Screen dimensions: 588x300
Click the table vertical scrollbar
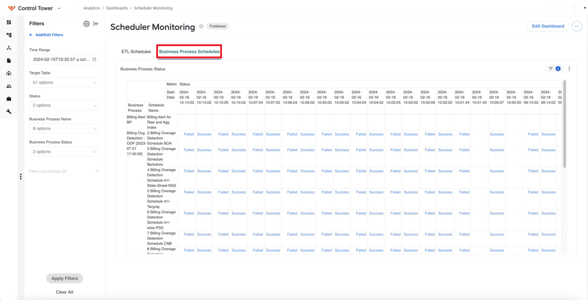coord(565,124)
